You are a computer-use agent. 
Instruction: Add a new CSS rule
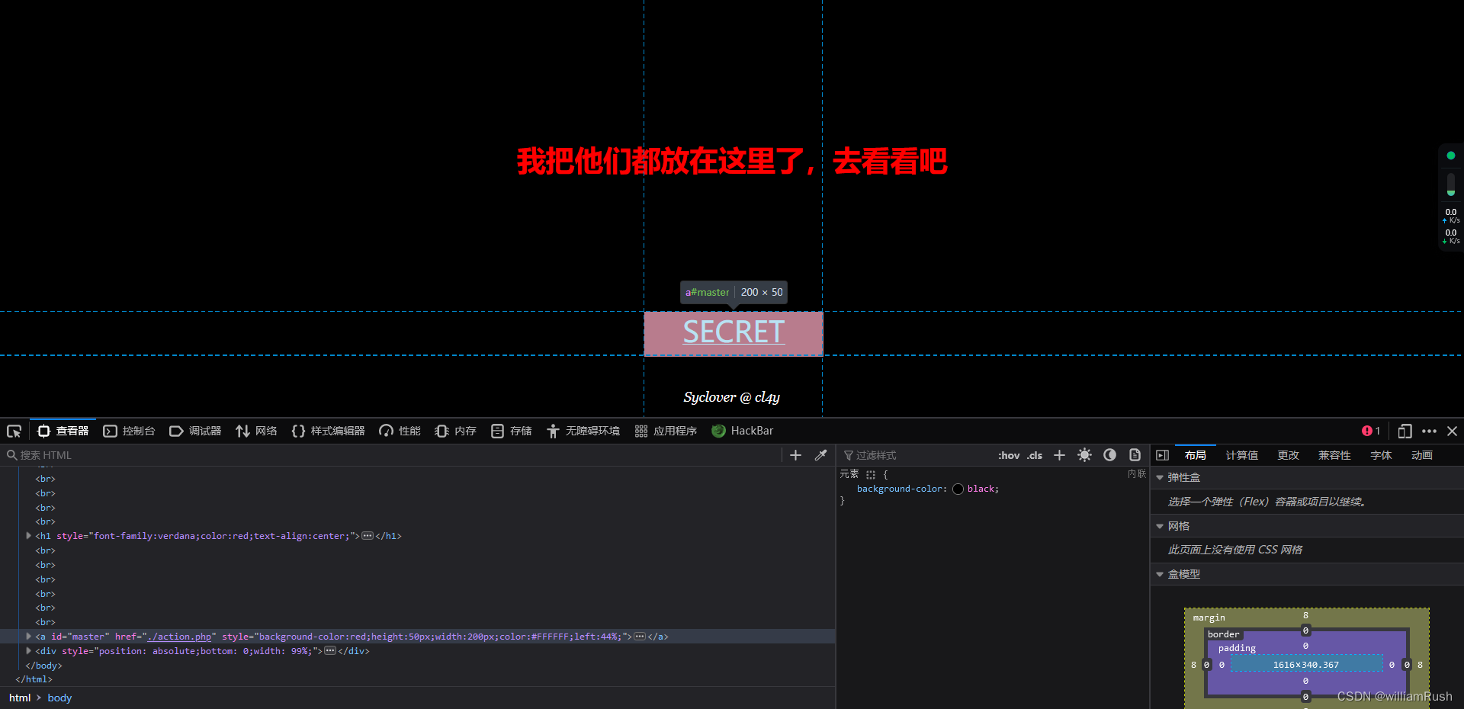tap(1059, 455)
